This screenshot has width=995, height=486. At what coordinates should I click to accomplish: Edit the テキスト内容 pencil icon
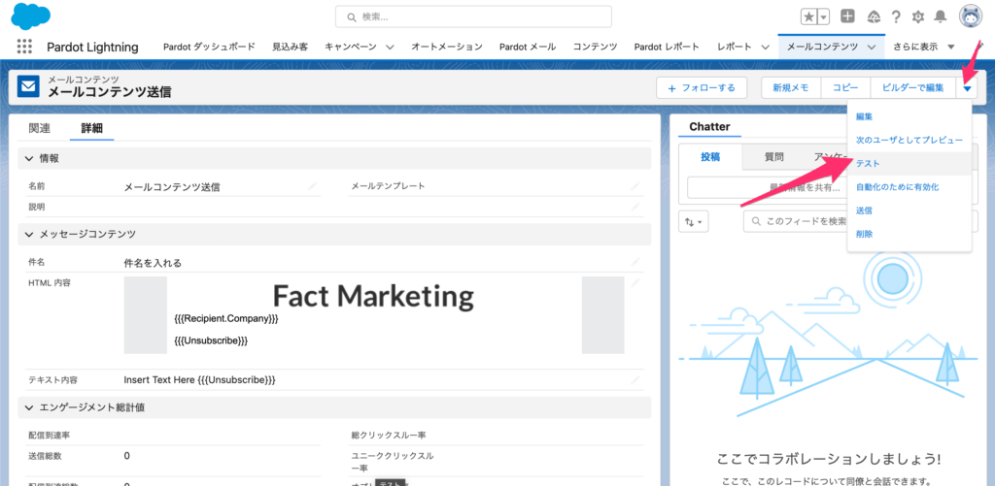(635, 379)
